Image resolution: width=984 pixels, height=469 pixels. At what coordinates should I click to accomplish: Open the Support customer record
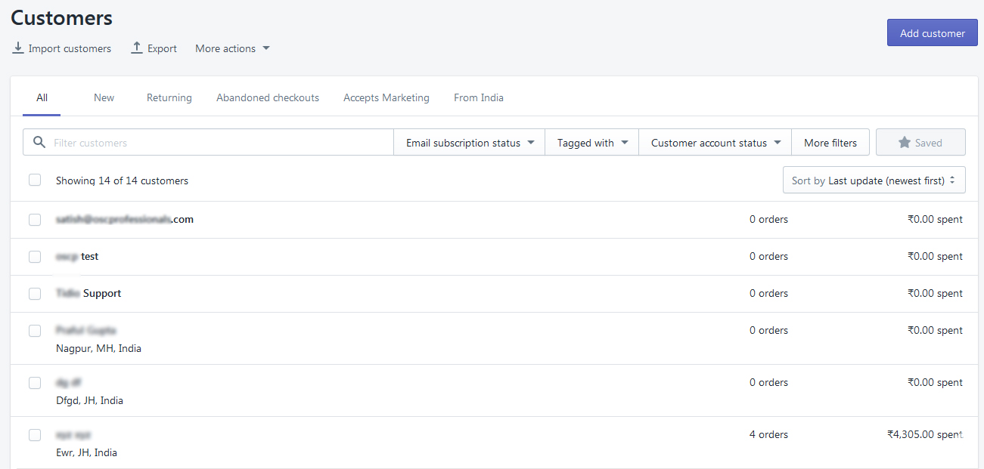tap(88, 294)
